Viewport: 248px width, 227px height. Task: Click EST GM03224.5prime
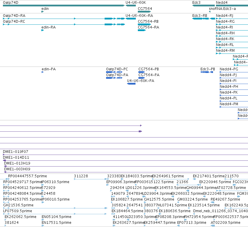click(192, 199)
